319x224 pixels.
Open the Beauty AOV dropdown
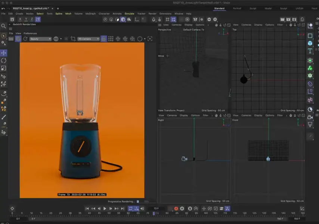tap(41, 39)
